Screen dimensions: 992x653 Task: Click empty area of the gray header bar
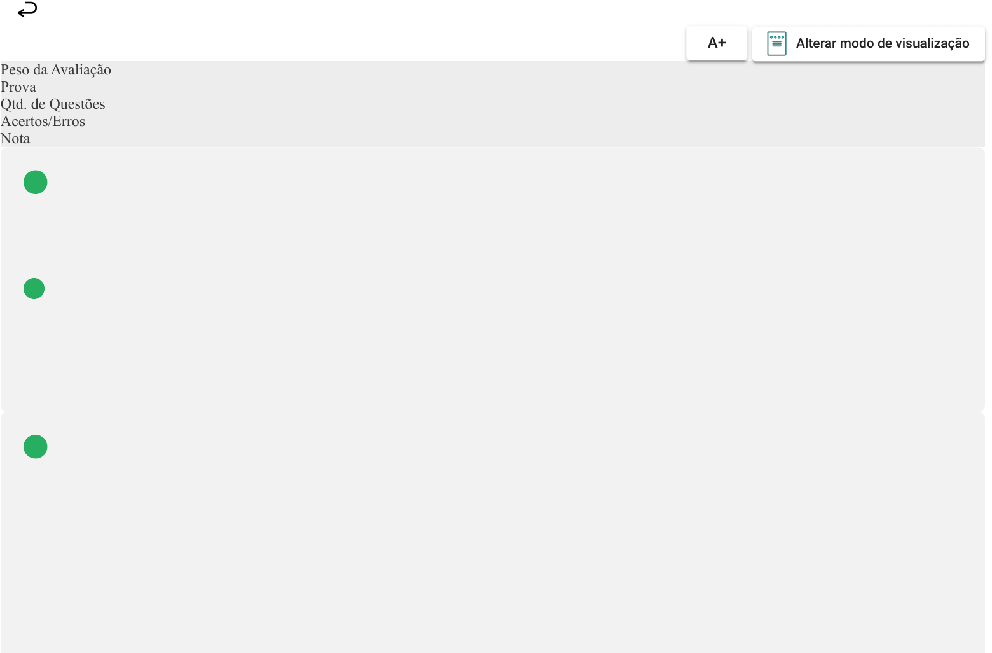click(x=445, y=105)
